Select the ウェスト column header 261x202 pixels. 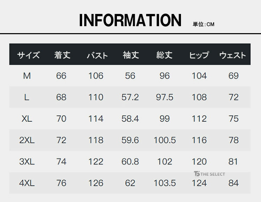pyautogui.click(x=232, y=55)
